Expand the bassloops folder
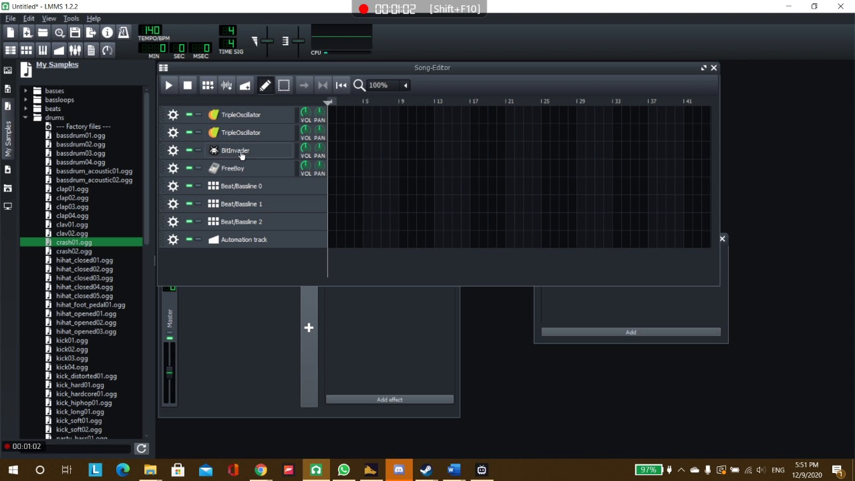The image size is (855, 481). [25, 100]
